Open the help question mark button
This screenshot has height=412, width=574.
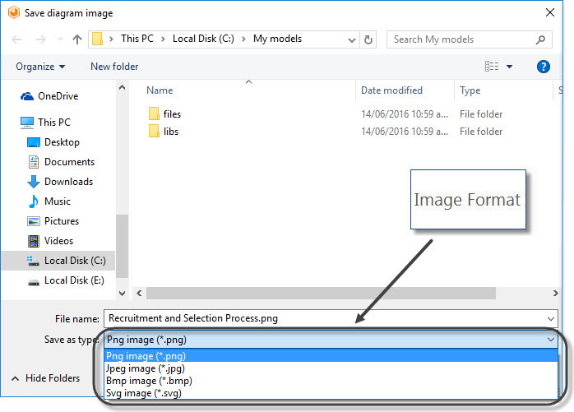544,67
